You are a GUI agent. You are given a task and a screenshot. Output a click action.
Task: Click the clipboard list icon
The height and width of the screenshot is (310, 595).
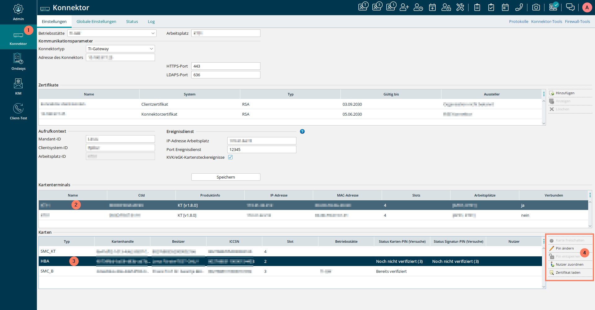coord(477,7)
